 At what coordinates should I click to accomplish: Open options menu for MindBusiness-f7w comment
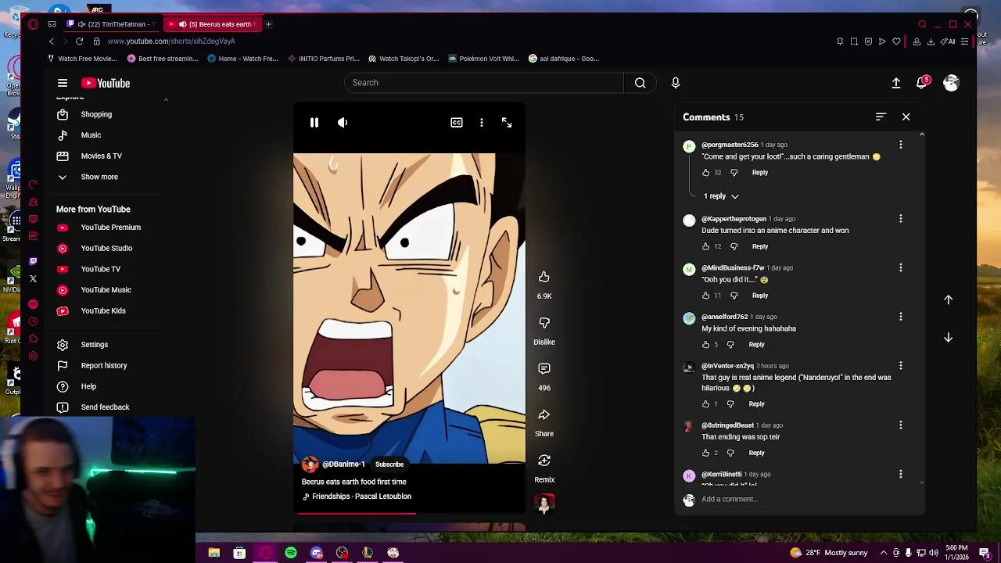coord(901,268)
